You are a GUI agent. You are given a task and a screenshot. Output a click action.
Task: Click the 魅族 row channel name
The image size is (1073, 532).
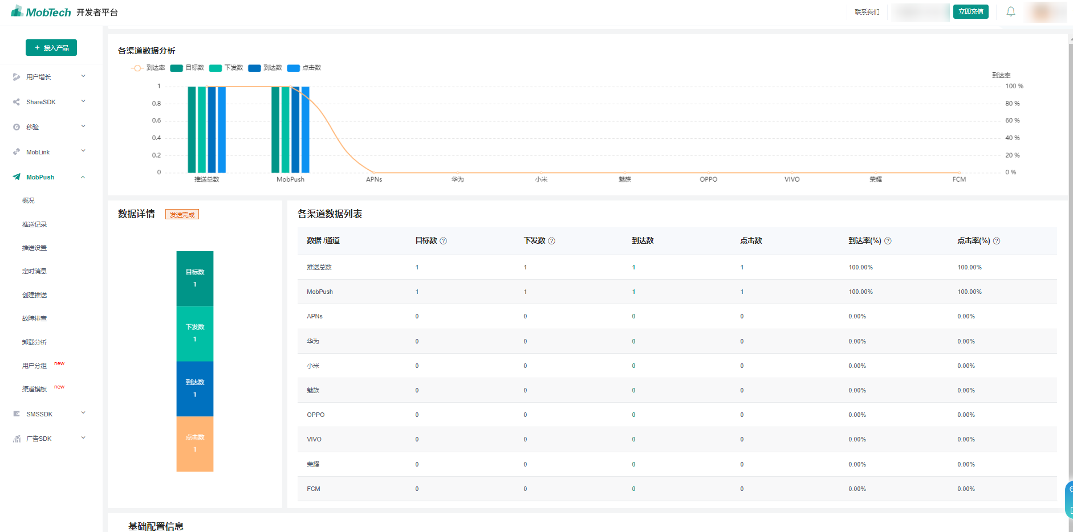coord(313,390)
